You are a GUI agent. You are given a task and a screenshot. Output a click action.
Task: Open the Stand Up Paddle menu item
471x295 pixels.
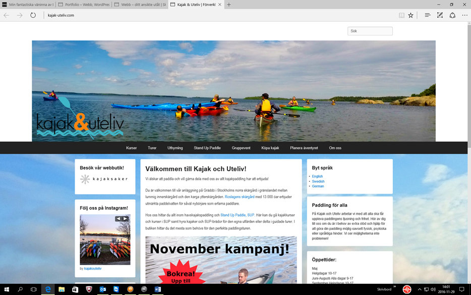[x=207, y=148]
